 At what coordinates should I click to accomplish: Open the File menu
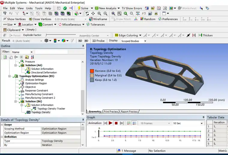pos(5,8)
